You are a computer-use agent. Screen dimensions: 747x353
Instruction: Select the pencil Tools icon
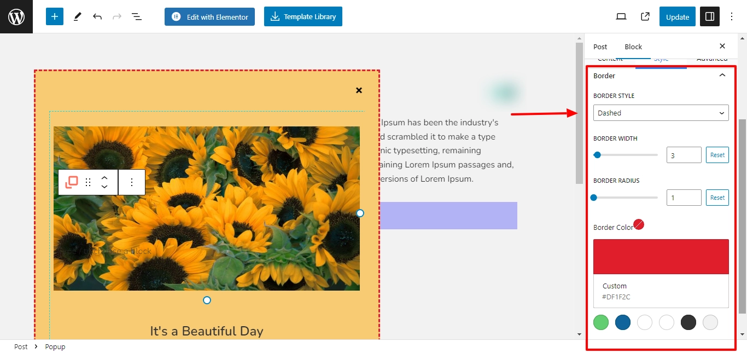coord(77,17)
